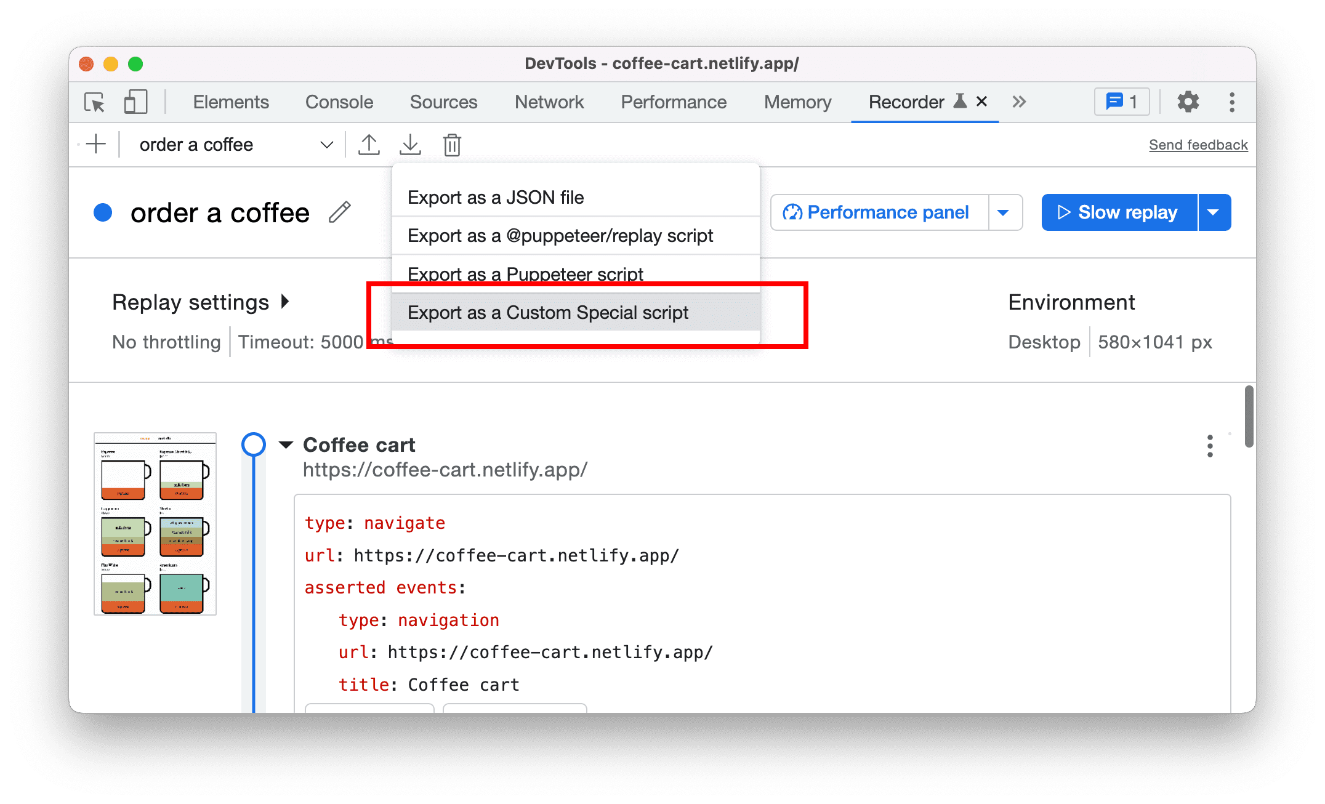Click the Send feedback link
Image resolution: width=1325 pixels, height=804 pixels.
[1197, 144]
